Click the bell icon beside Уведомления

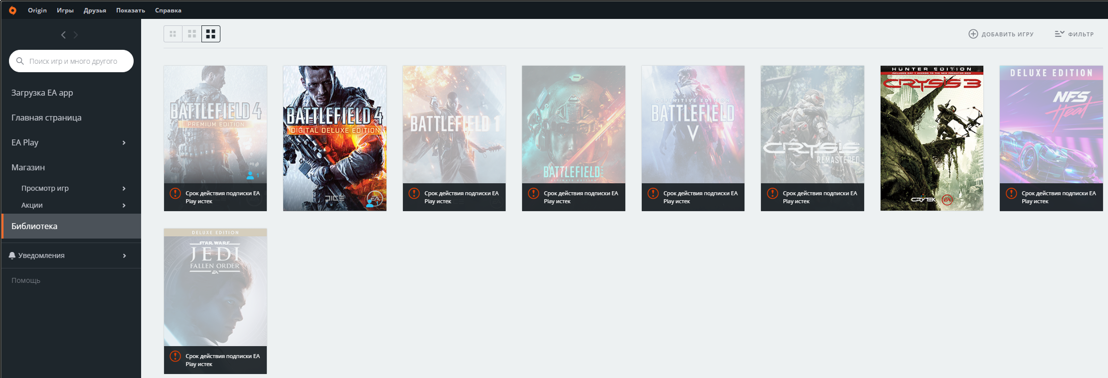(12, 255)
